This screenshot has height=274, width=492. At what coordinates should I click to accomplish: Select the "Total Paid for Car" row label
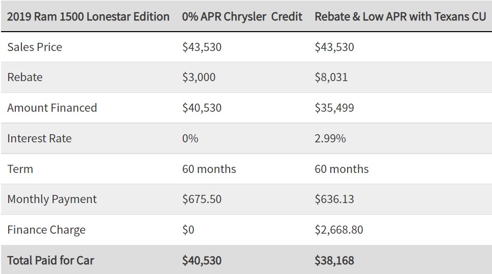pyautogui.click(x=51, y=261)
